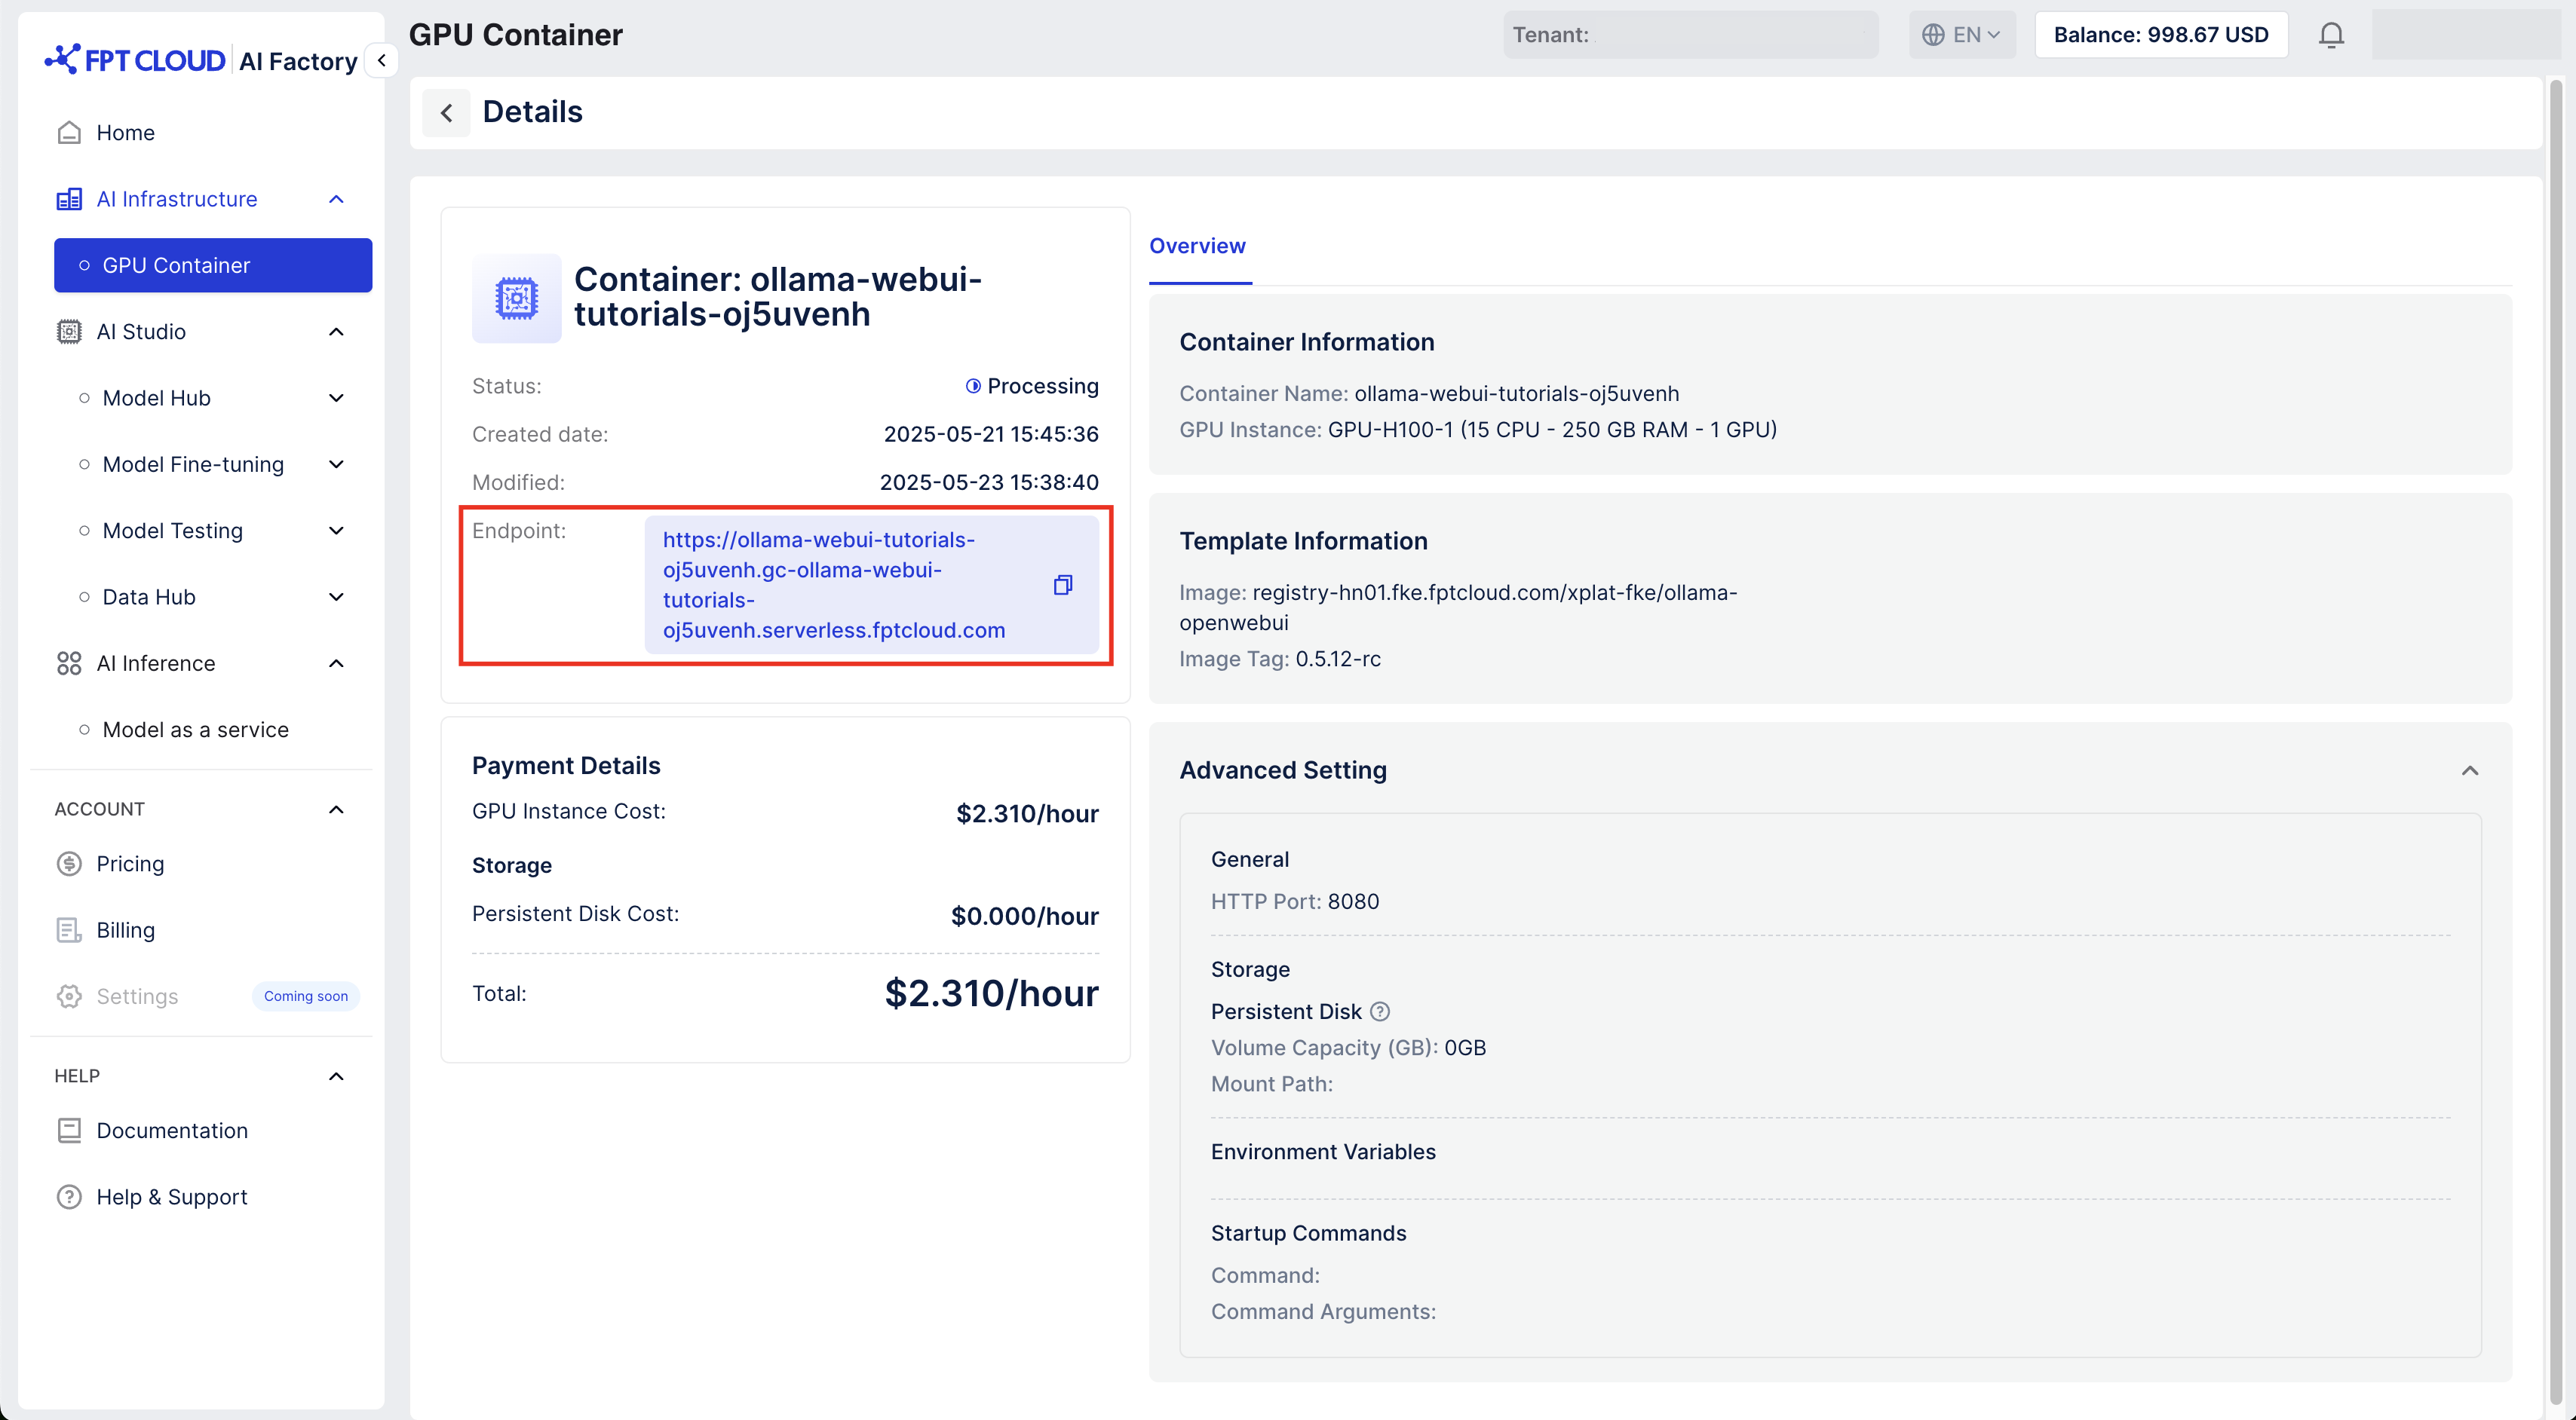Click the Processing status indicator icon
Viewport: 2576px width, 1420px height.
pos(973,386)
